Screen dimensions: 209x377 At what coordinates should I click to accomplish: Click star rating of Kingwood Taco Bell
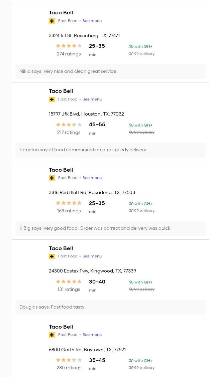(x=69, y=281)
